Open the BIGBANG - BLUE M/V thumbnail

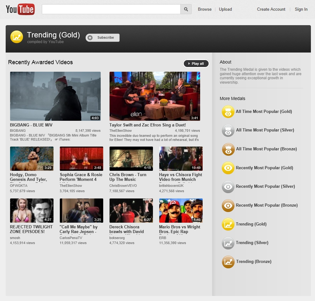(x=55, y=96)
